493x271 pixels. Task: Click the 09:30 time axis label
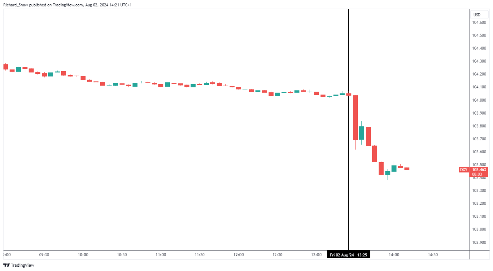point(44,255)
